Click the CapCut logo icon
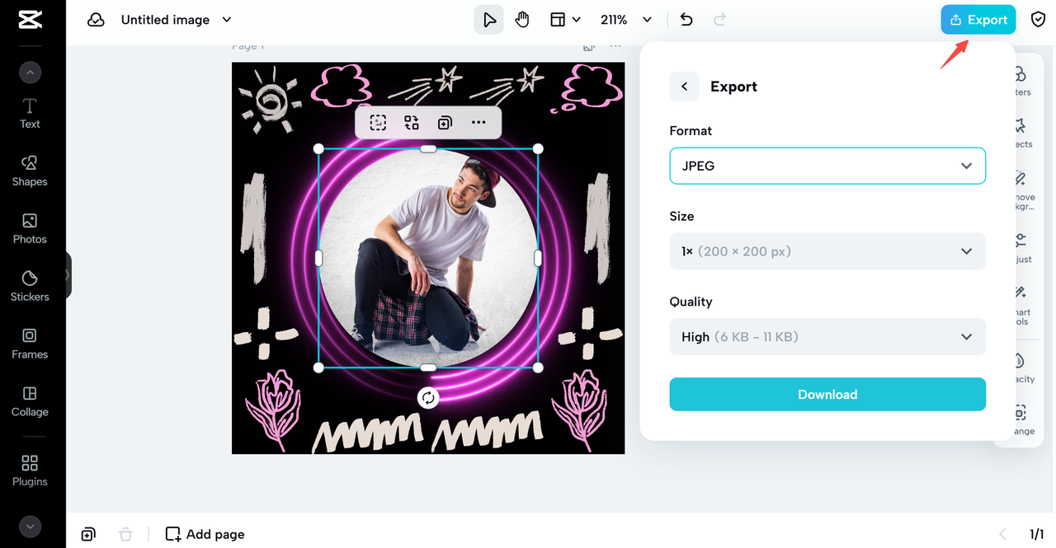The image size is (1056, 548). click(x=30, y=20)
